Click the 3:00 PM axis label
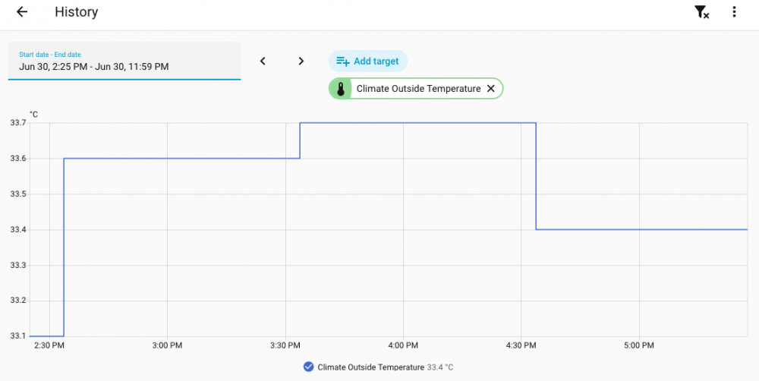 point(167,345)
